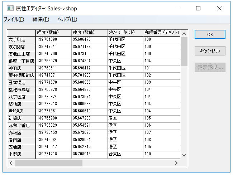Click the horizontal scrollbar thumb

[48, 163]
